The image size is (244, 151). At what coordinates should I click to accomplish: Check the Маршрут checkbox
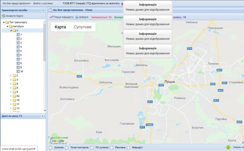click(128, 148)
